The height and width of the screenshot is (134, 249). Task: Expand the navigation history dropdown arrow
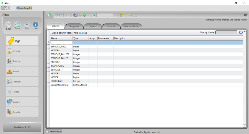click(12, 8)
